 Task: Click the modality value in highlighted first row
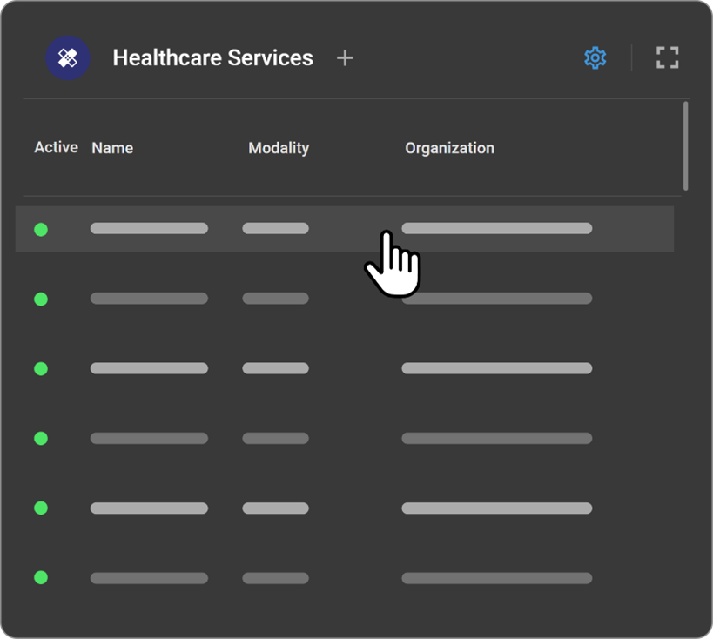(x=275, y=228)
